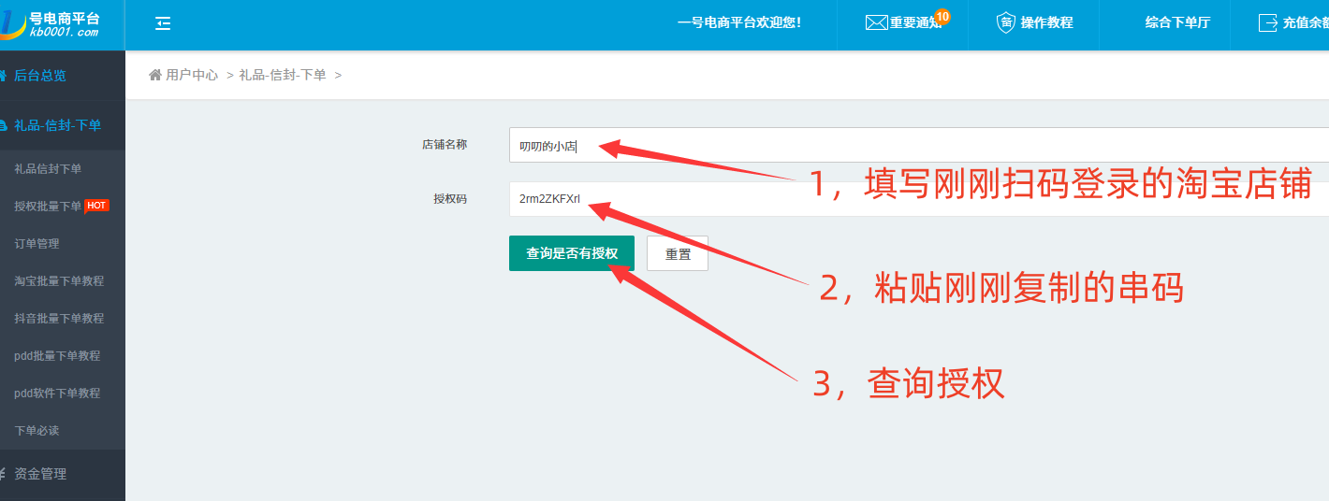Expand the 资金管理 sidebar section

click(40, 474)
